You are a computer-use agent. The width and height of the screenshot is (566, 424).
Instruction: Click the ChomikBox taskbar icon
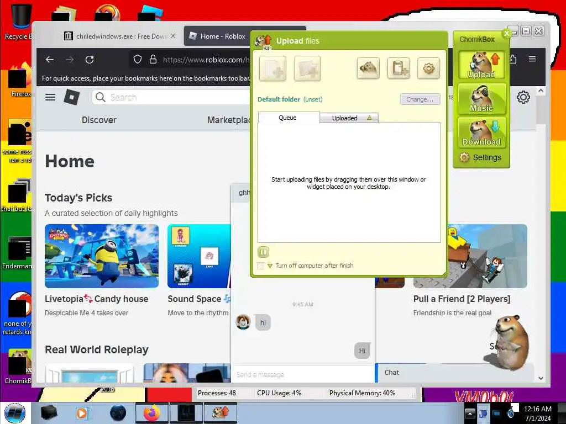(221, 413)
